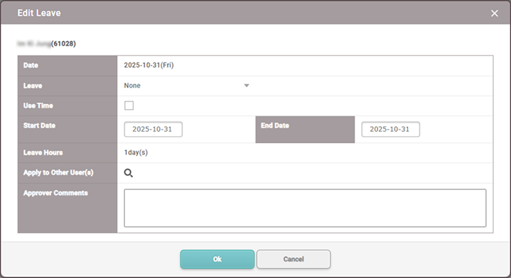
Task: Click the Approver Comments label
Action: click(55, 193)
